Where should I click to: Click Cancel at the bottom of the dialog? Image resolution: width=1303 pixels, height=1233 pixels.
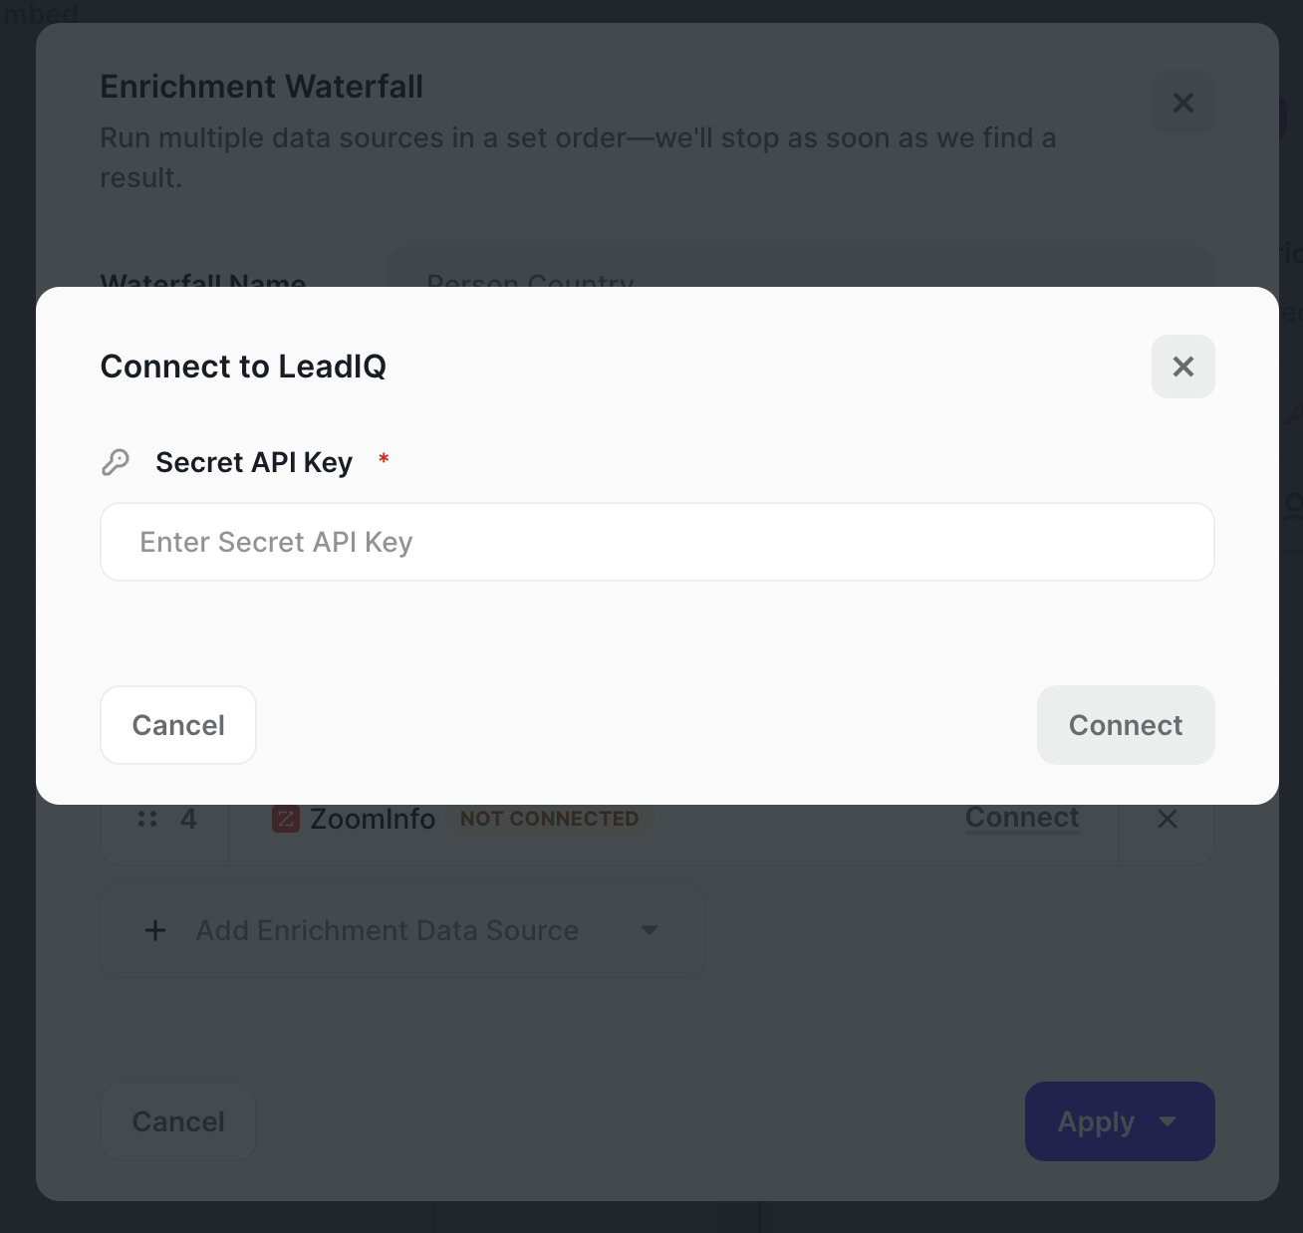click(x=177, y=1120)
